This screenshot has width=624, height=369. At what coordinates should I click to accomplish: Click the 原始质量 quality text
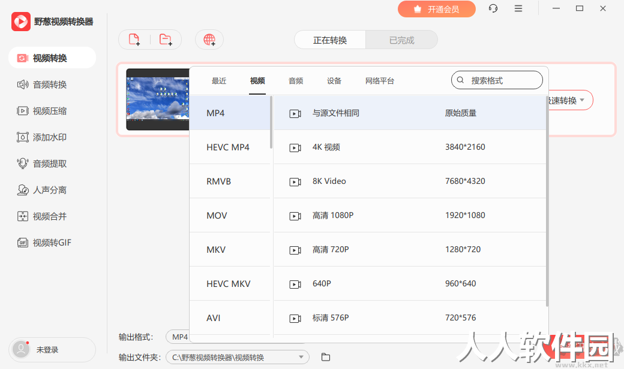pyautogui.click(x=460, y=113)
